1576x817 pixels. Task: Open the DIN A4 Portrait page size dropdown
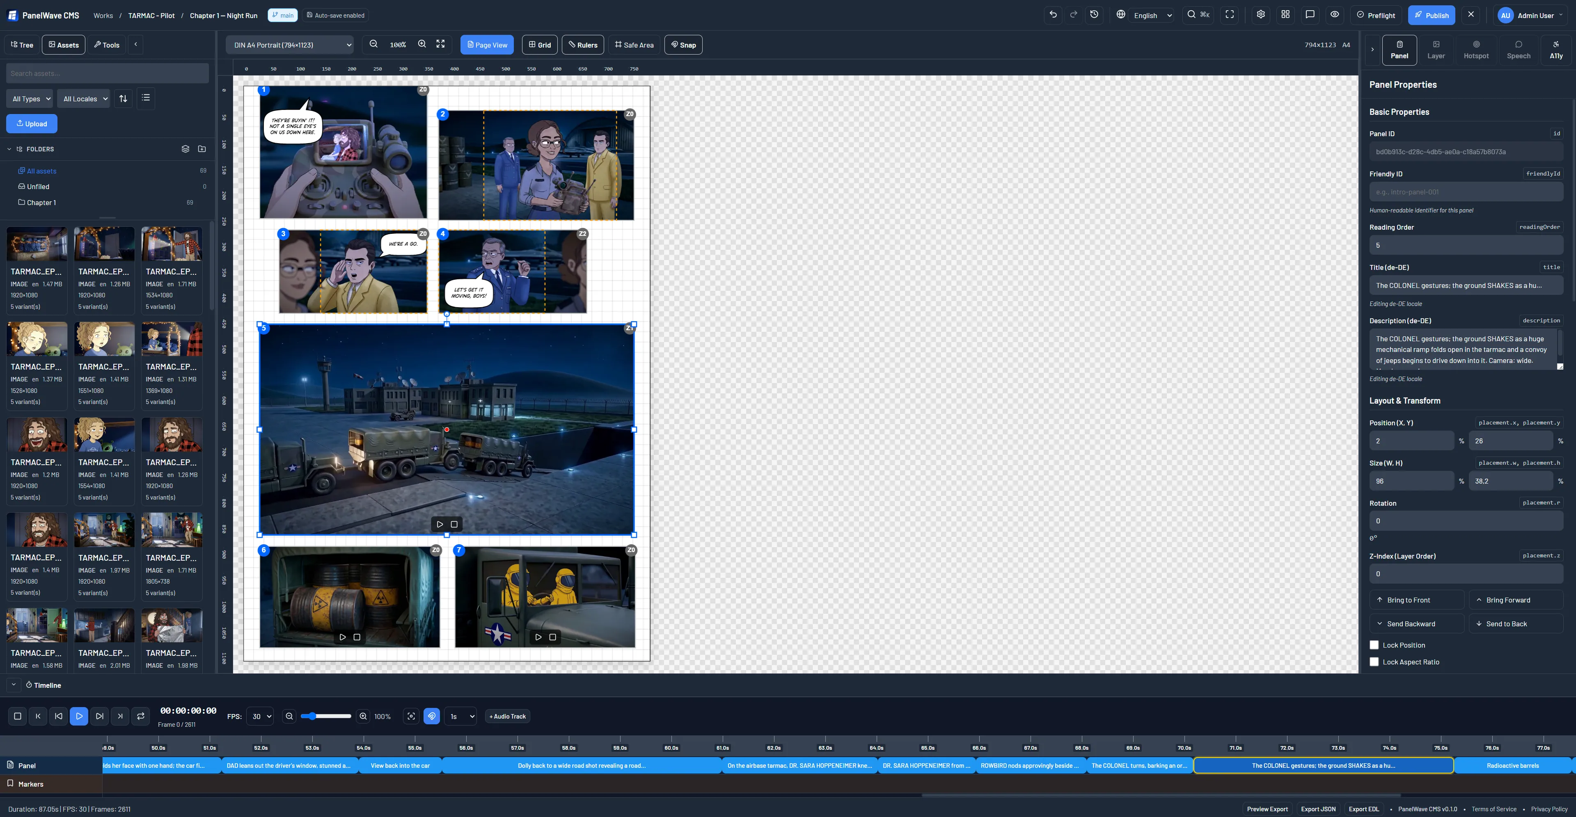(x=291, y=45)
